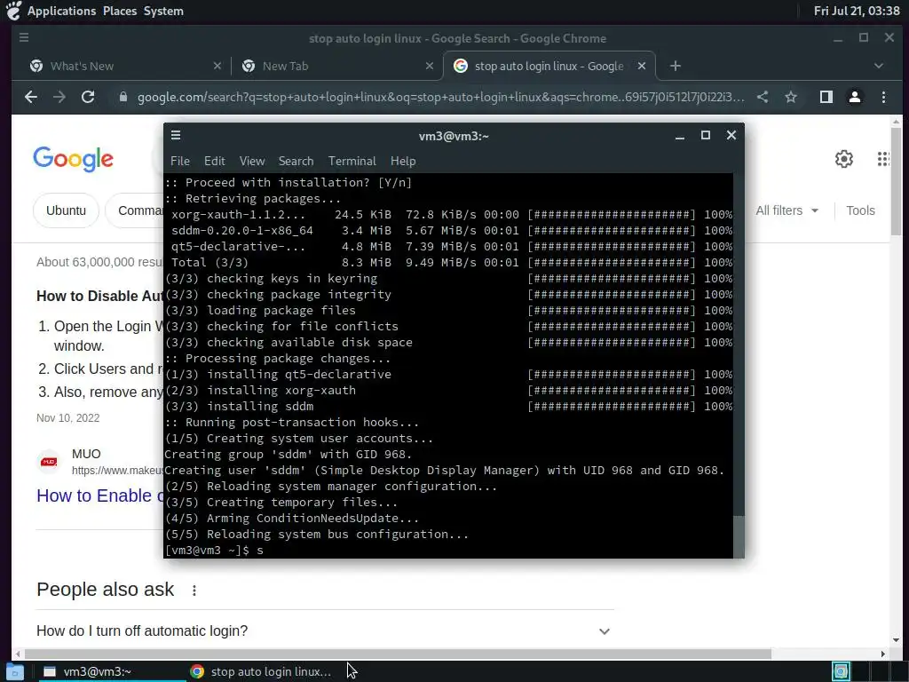Click the Chrome page vertical scrollbar

point(897,181)
